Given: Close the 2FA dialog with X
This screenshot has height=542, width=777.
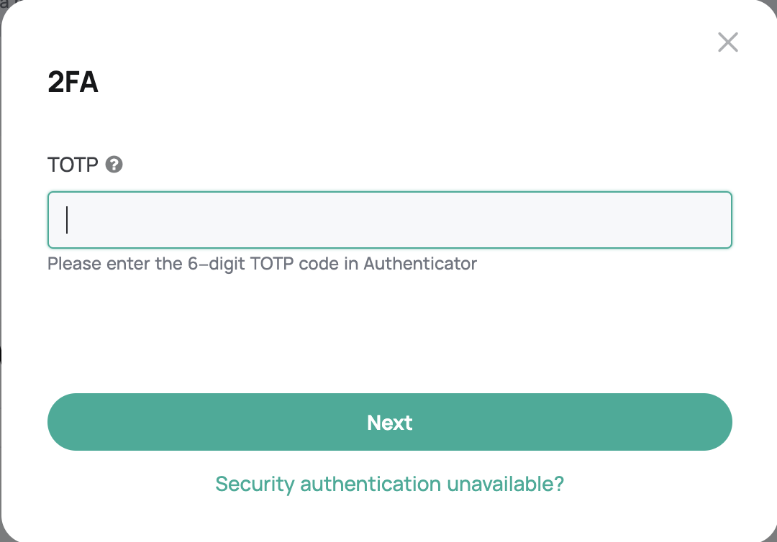Looking at the screenshot, I should pos(728,42).
